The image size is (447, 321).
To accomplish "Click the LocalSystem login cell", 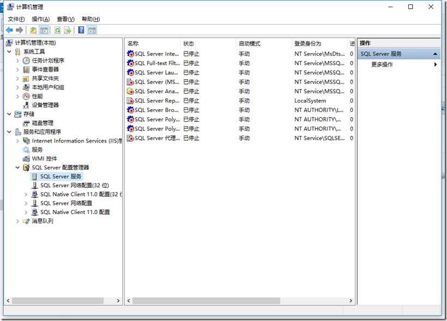I will click(x=310, y=101).
